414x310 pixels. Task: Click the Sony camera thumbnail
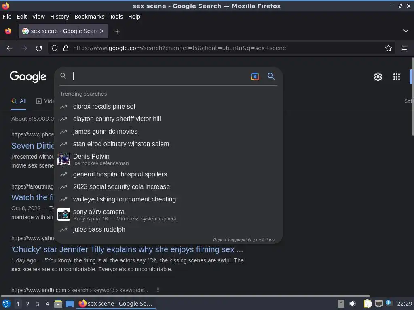64,214
